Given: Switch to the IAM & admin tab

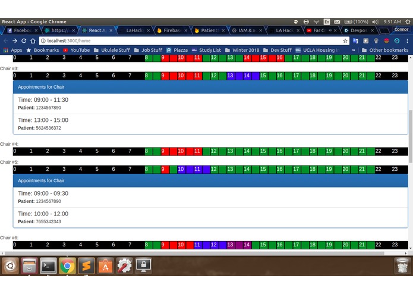Looking at the screenshot, I should click(x=247, y=30).
